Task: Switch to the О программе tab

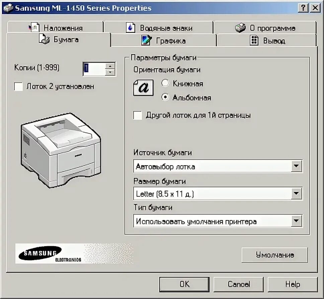Action: (265, 27)
